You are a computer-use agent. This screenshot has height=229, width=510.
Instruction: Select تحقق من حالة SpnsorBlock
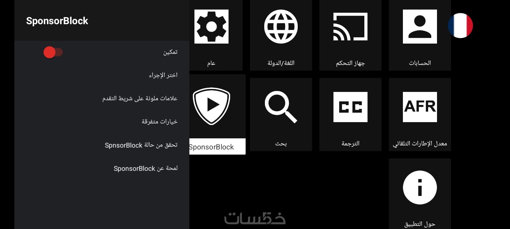141,145
